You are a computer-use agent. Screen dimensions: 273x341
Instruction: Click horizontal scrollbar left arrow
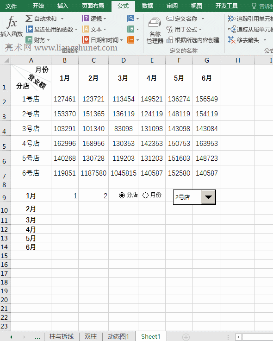pos(238,337)
